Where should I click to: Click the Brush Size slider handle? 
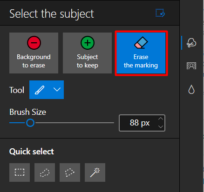pyautogui.click(x=30, y=123)
